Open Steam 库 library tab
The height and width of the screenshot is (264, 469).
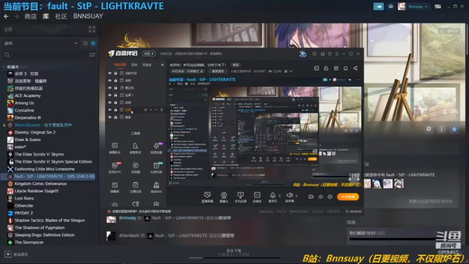point(46,16)
